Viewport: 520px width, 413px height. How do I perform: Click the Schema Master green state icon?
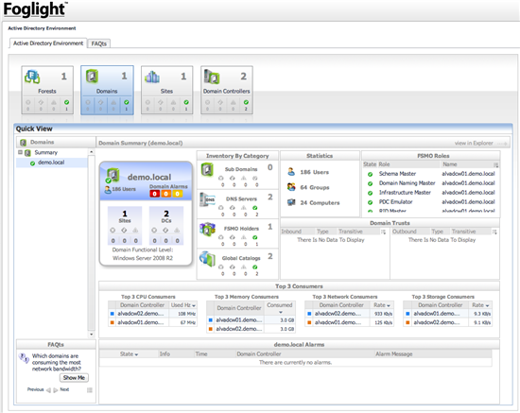pos(370,174)
